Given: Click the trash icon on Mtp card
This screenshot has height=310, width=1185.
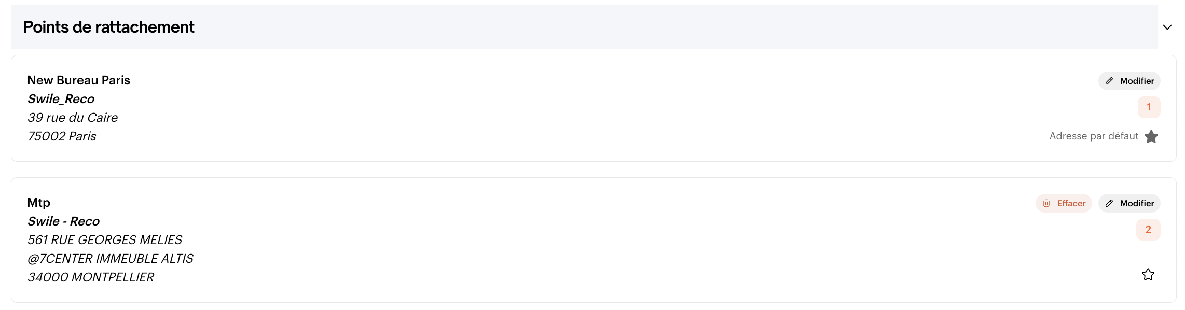Looking at the screenshot, I should point(1046,203).
